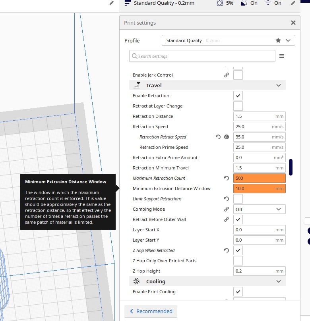The image size is (310, 321).
Task: Click the Search settings field
Action: click(202, 56)
